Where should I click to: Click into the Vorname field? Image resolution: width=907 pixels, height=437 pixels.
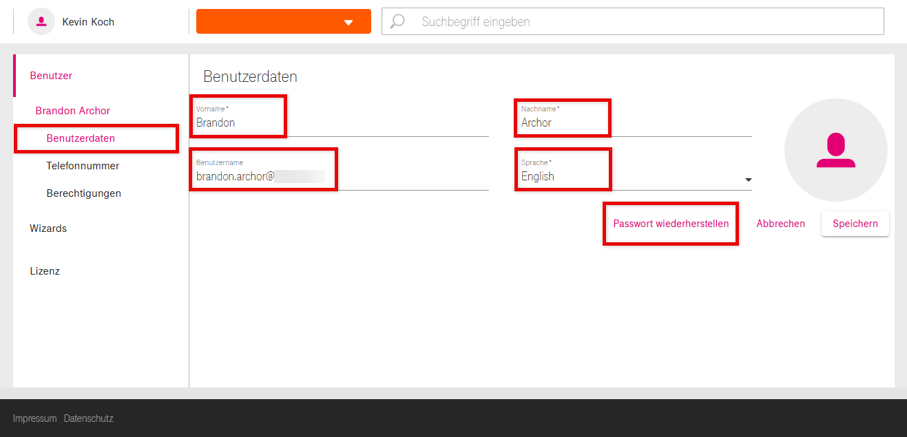[337, 123]
